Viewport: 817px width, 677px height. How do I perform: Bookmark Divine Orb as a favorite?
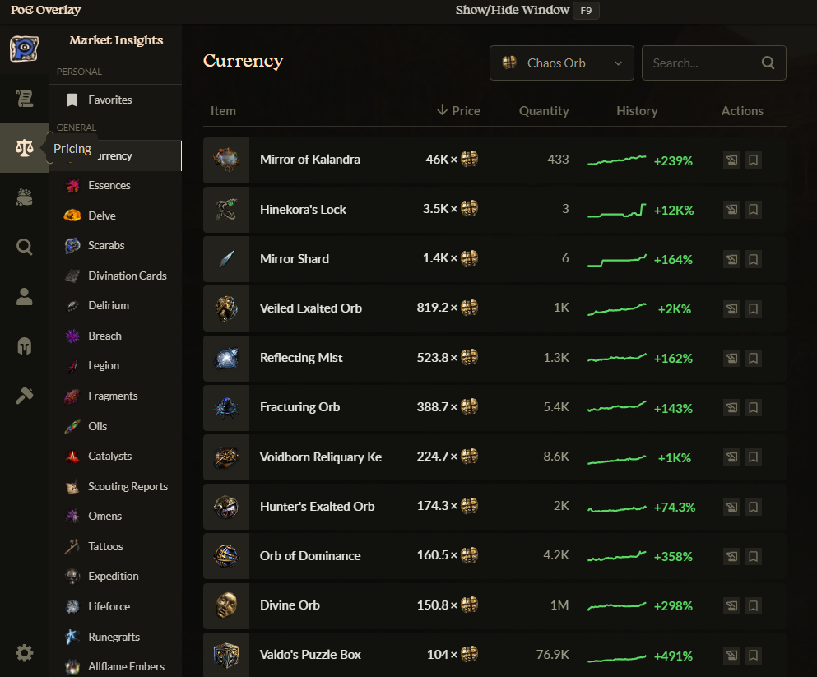coord(753,606)
